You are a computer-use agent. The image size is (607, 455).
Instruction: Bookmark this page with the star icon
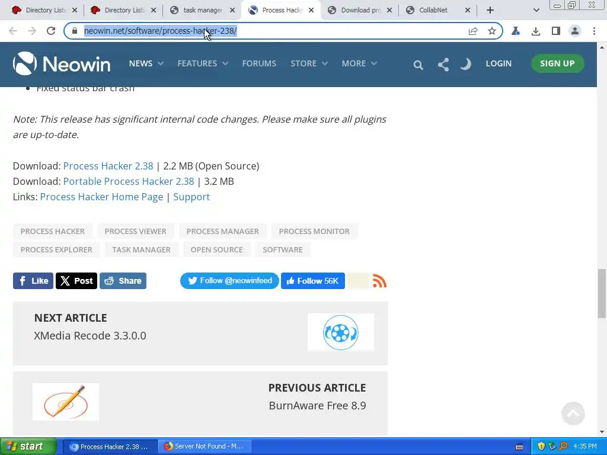point(491,31)
